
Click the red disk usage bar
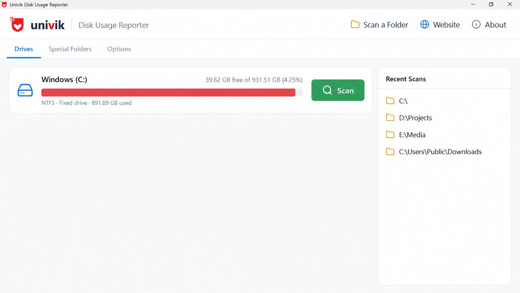point(168,92)
